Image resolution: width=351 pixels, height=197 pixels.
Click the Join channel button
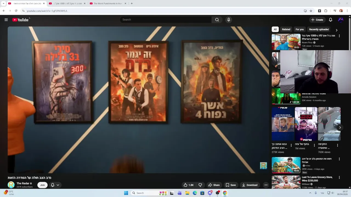click(x=43, y=185)
